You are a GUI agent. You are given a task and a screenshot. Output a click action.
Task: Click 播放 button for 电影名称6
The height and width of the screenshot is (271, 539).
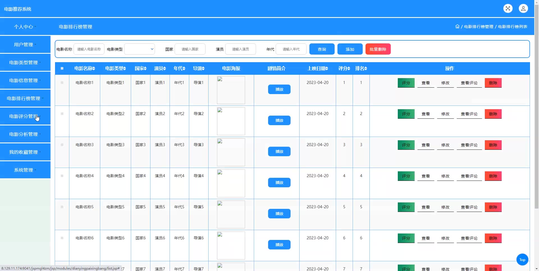click(279, 245)
